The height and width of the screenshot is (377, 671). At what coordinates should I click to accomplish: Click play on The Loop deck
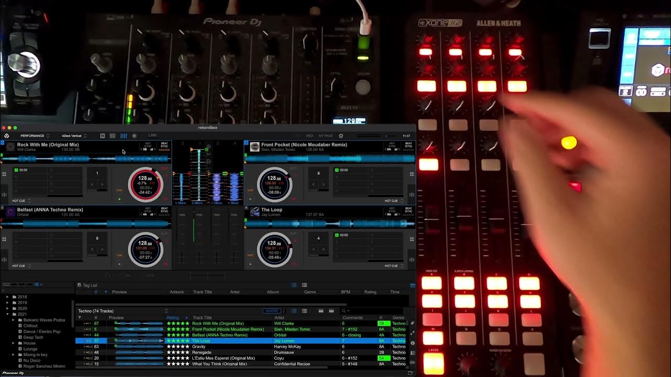(250, 264)
